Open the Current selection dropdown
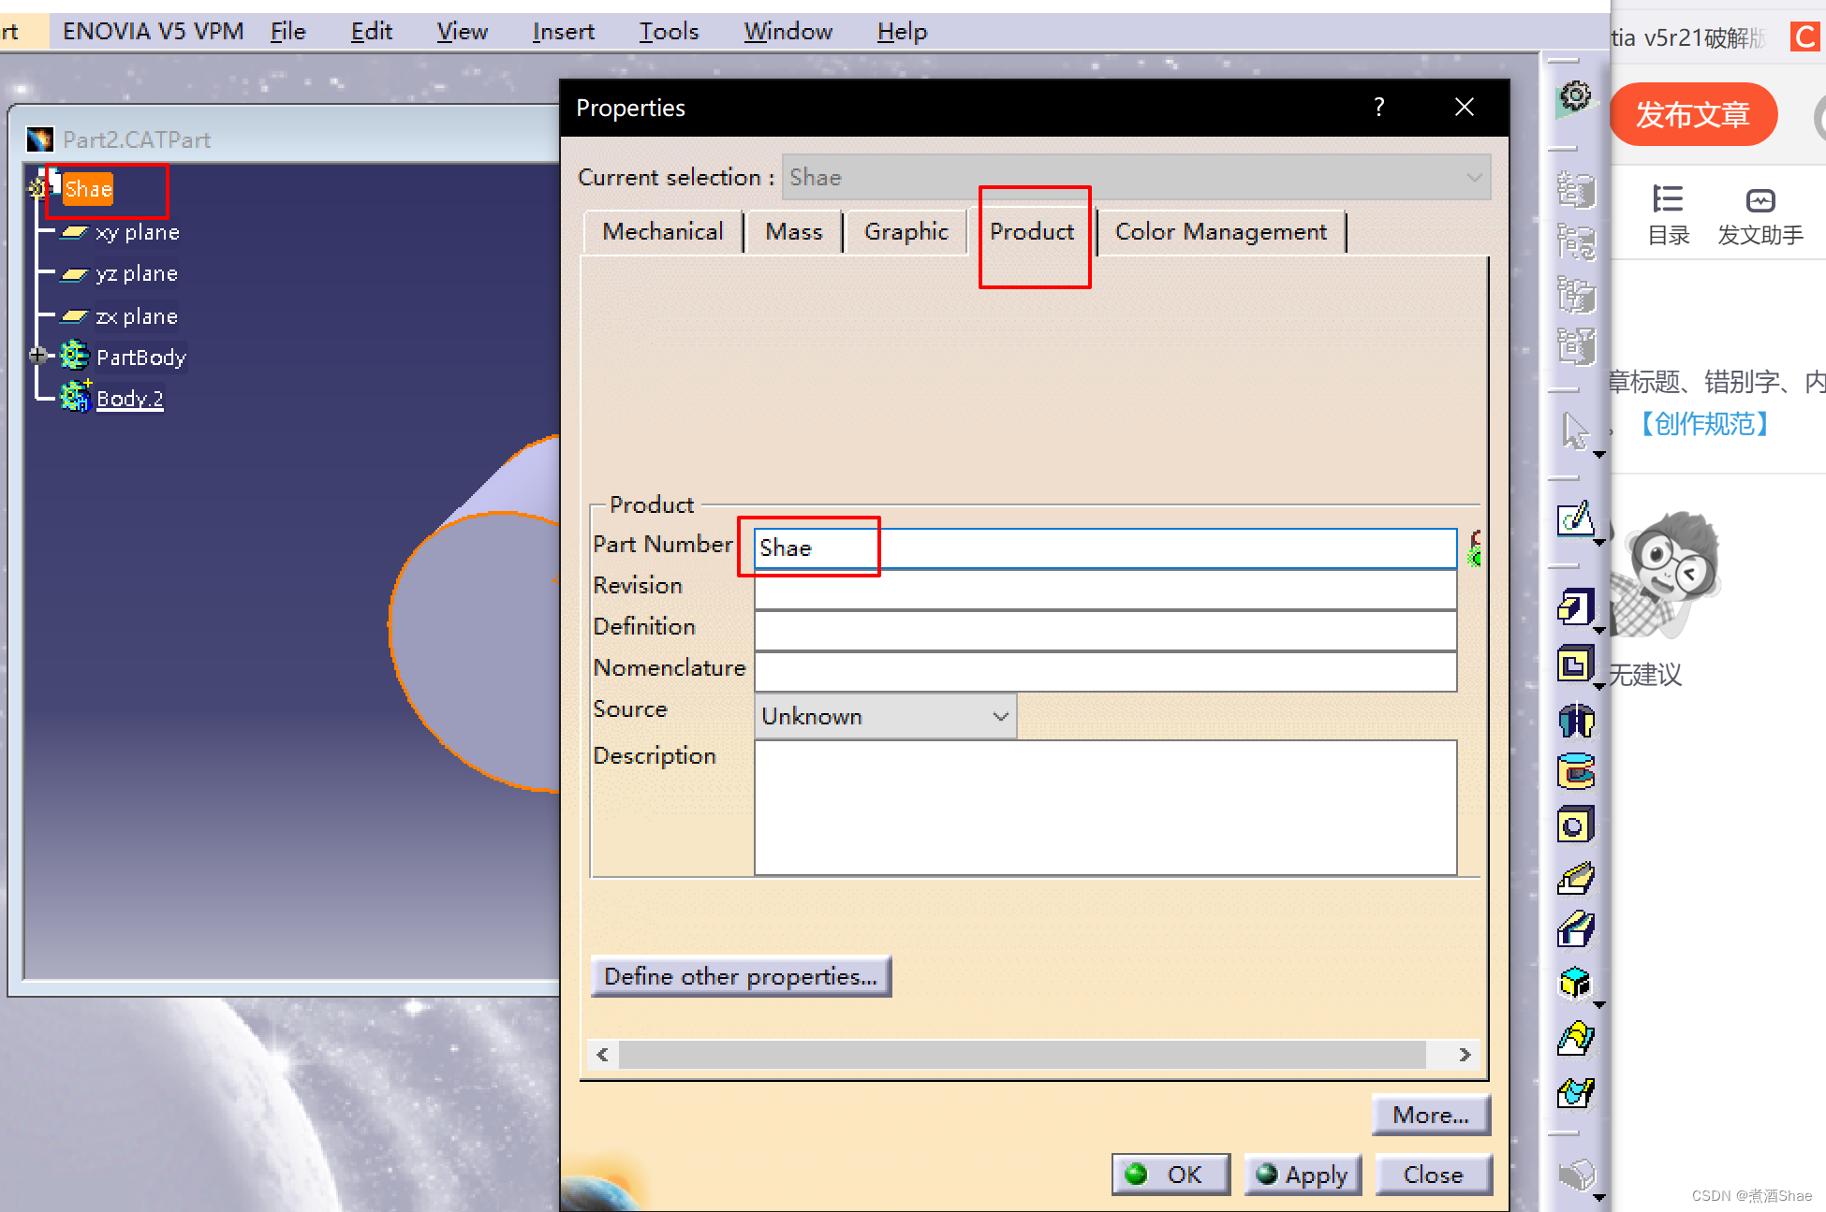 pos(1474,178)
